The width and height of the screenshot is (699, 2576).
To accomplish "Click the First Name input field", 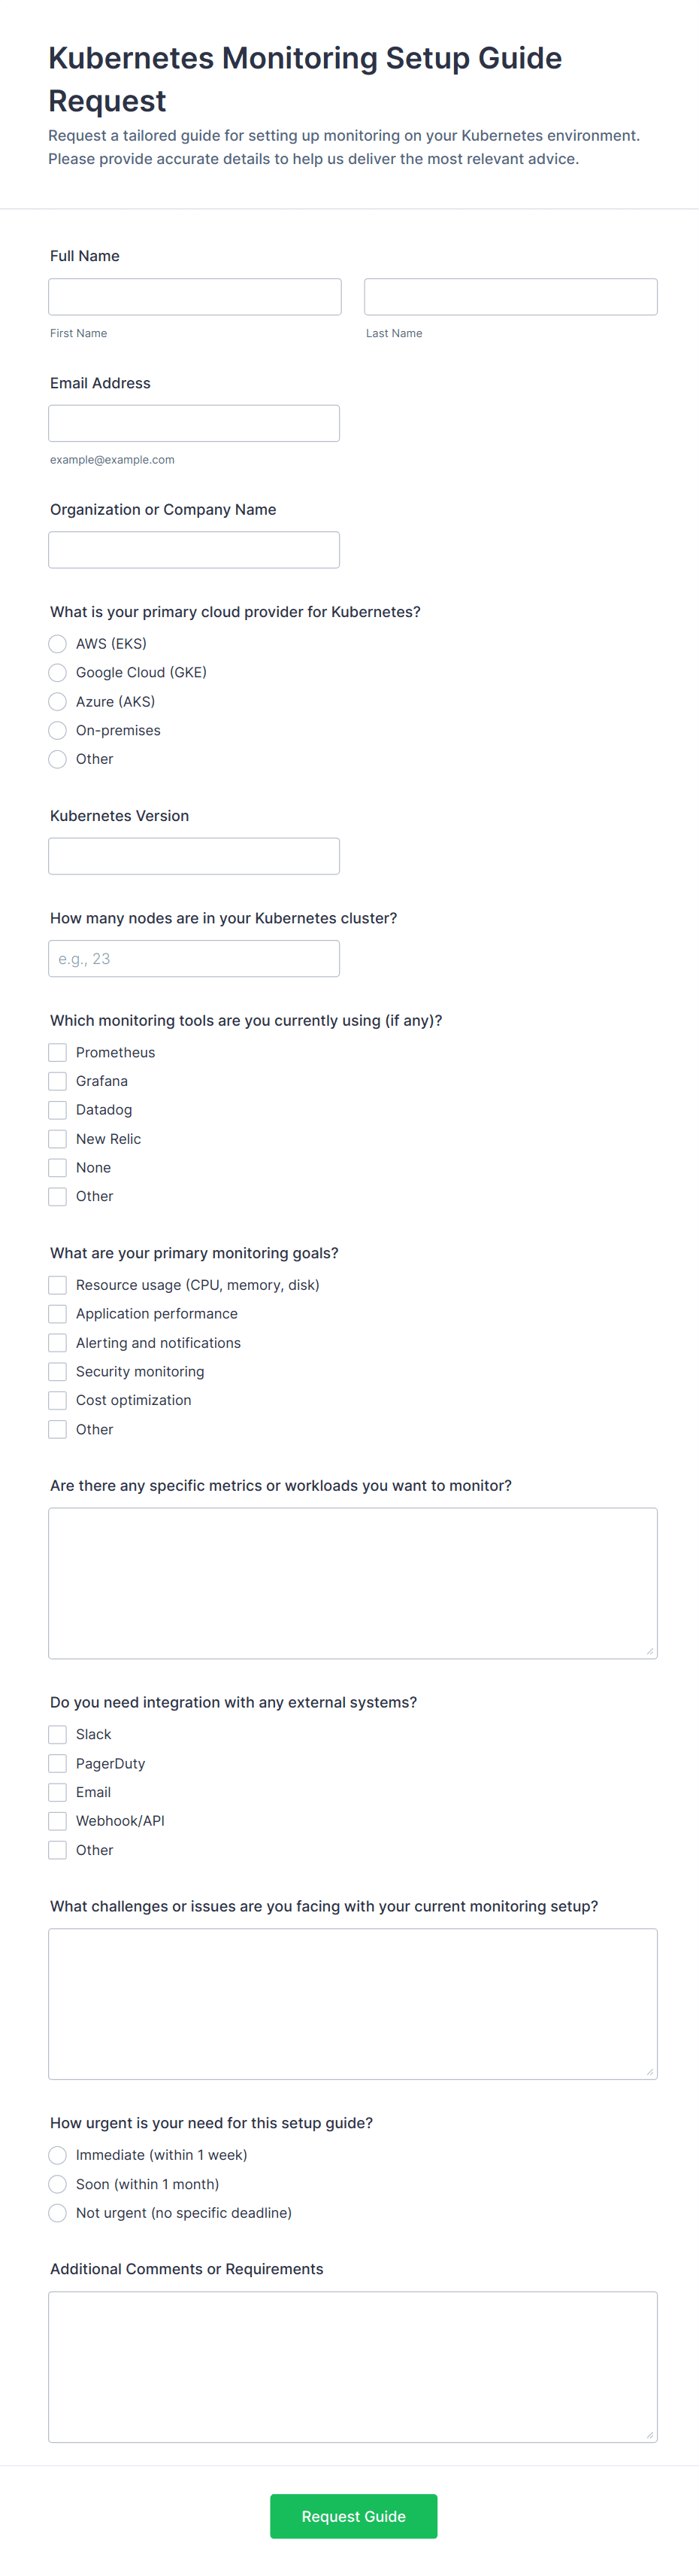I will [x=195, y=297].
